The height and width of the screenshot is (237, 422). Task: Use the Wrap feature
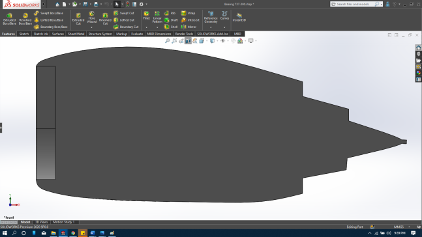coord(188,13)
